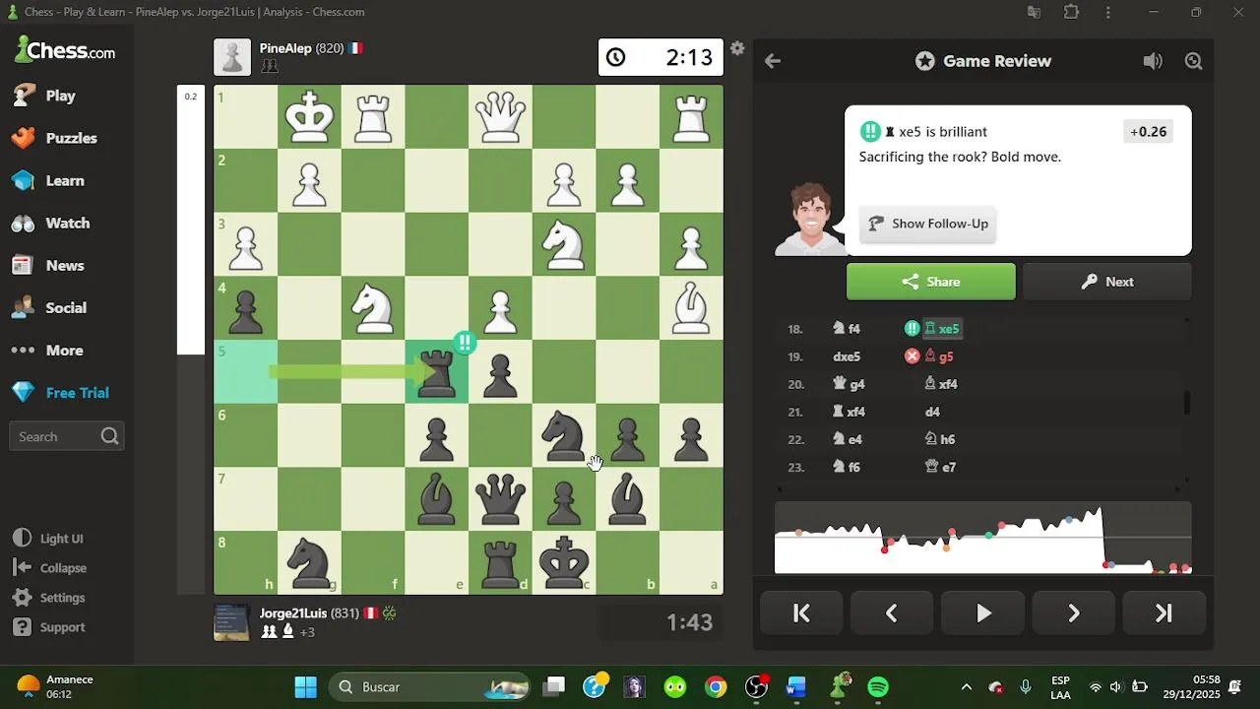
Task: Open Windows Start menu
Action: pos(305,687)
